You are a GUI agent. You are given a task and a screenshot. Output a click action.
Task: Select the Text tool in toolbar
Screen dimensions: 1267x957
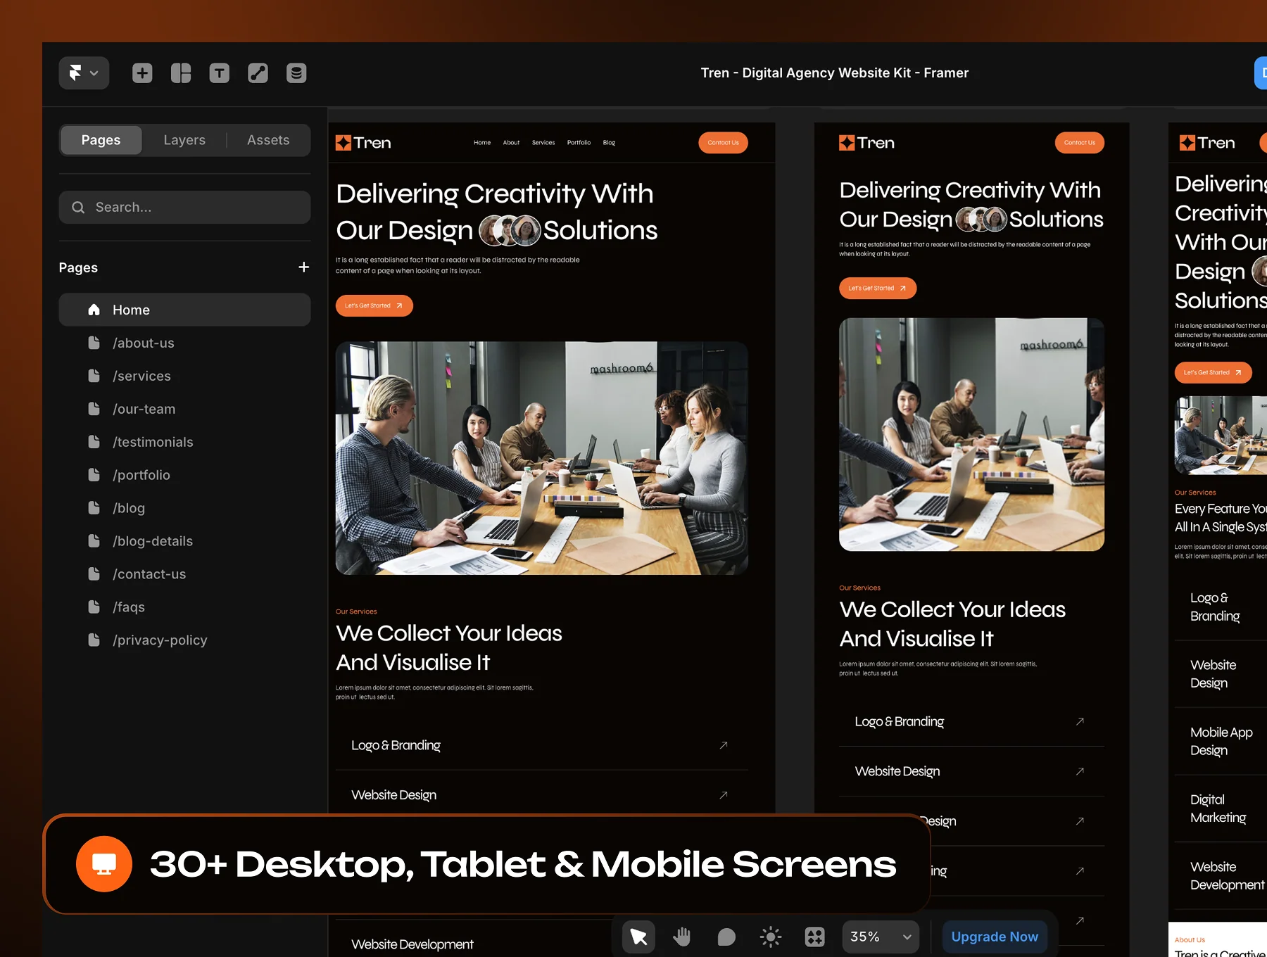(x=220, y=72)
